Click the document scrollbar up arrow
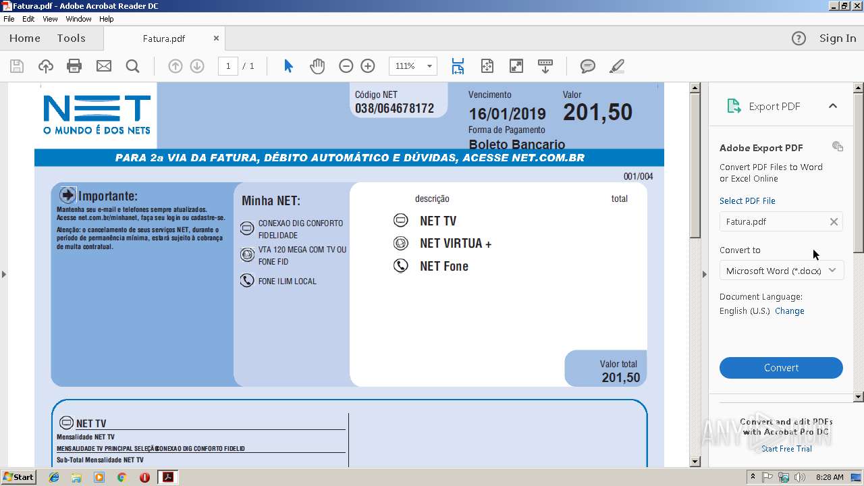 pyautogui.click(x=695, y=88)
